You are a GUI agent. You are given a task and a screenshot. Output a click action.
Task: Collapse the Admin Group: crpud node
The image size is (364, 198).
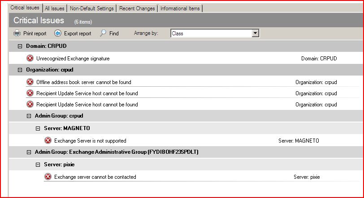tap(29, 116)
